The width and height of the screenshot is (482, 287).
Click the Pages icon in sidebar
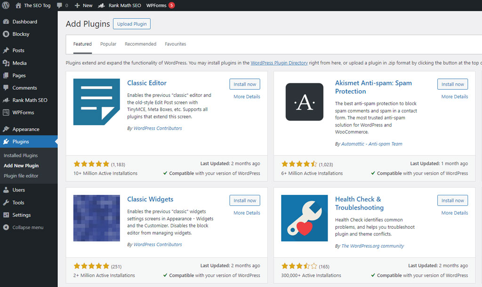(x=6, y=76)
